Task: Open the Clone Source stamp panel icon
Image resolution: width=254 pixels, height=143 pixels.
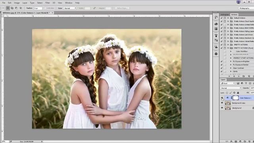Action: tap(216, 47)
